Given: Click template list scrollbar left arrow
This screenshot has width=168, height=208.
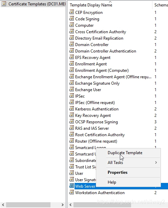Looking at the screenshot, I should (x=70, y=205).
